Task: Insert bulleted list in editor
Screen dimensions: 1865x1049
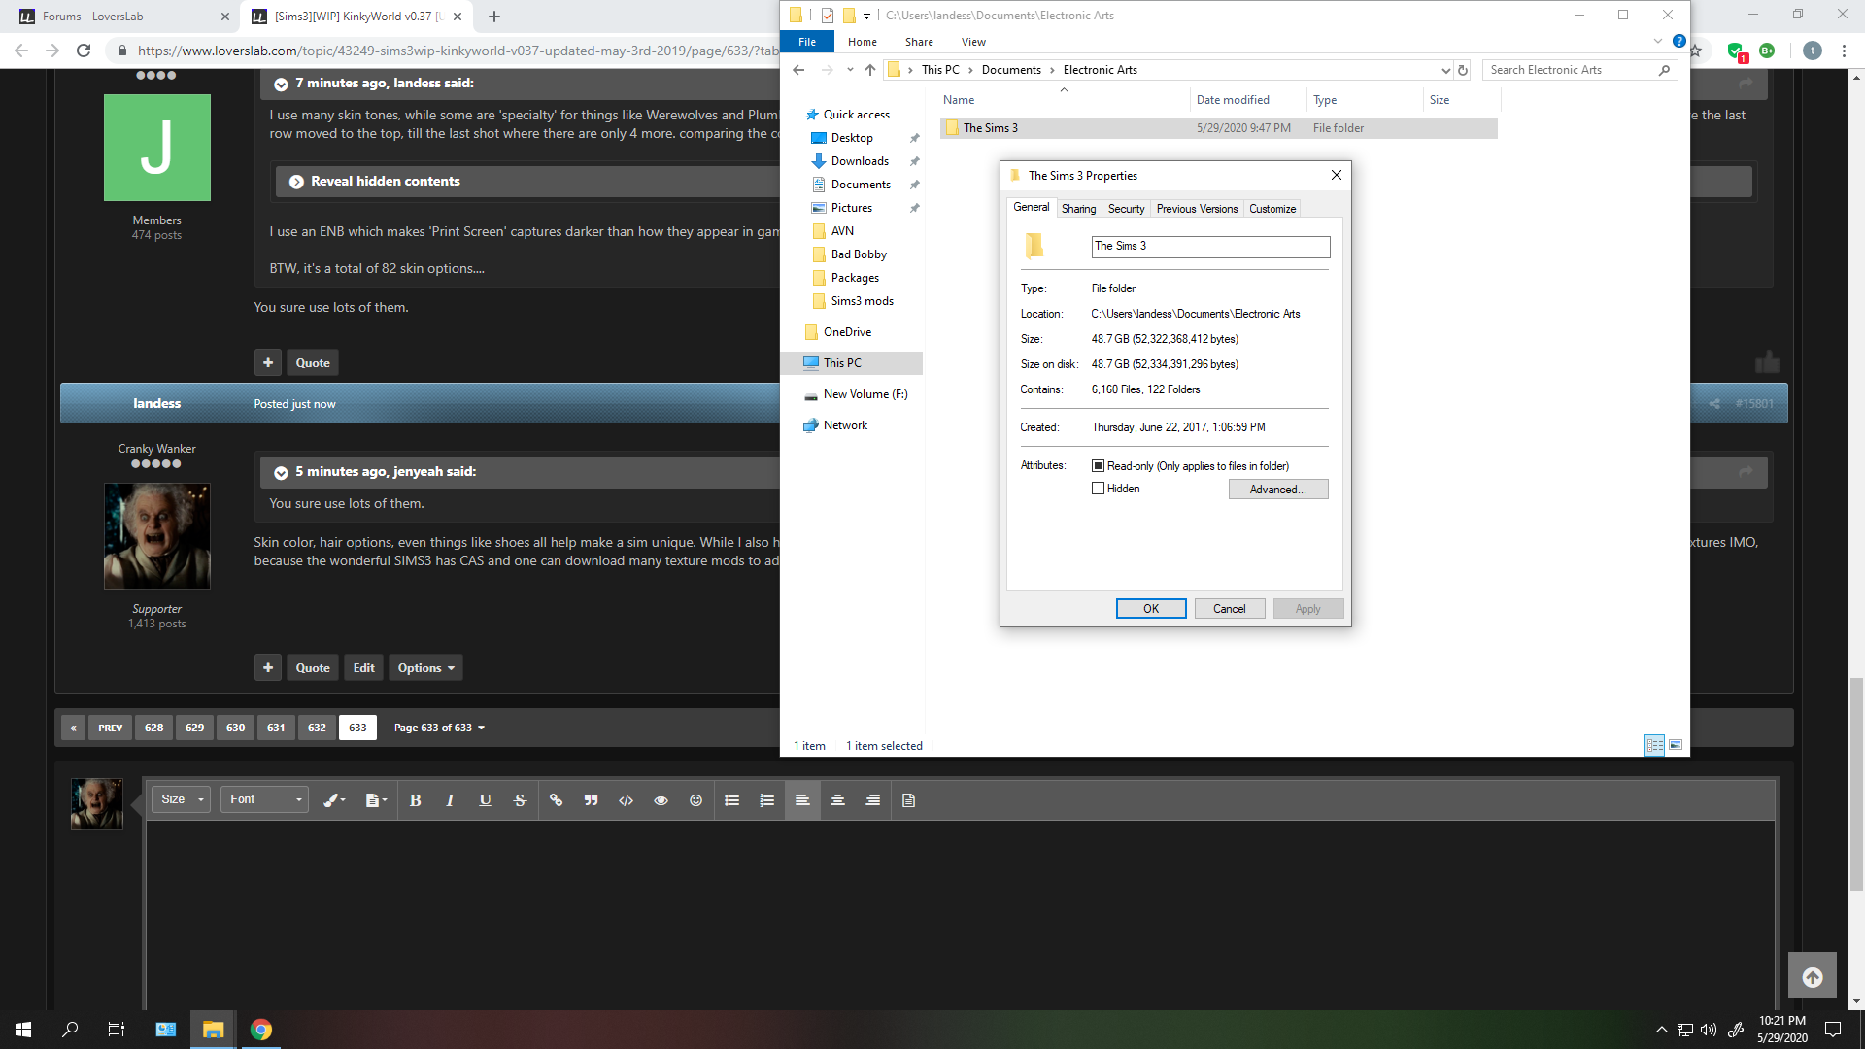Action: [x=732, y=800]
